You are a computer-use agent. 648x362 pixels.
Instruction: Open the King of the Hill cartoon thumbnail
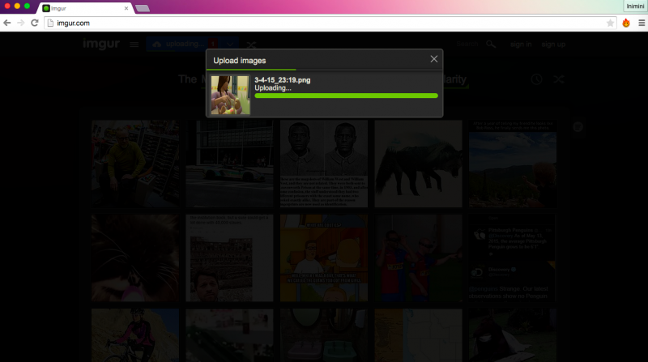pyautogui.click(x=324, y=258)
